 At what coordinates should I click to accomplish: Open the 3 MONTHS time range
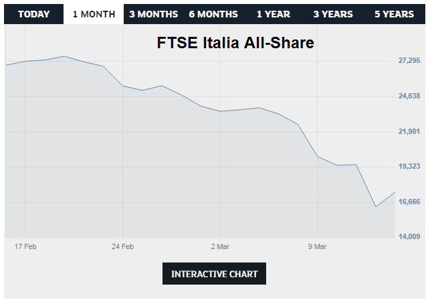click(x=154, y=13)
